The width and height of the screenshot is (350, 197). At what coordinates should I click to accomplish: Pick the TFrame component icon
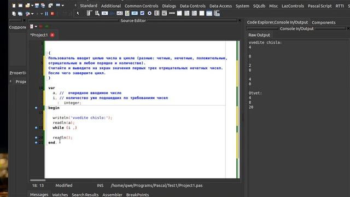pos(209,13)
